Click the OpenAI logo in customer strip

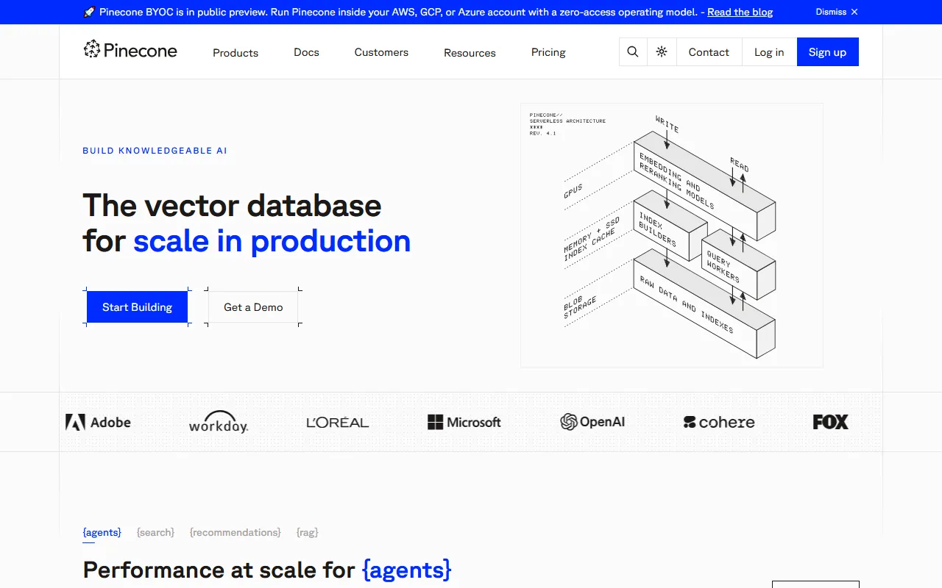pyautogui.click(x=592, y=422)
